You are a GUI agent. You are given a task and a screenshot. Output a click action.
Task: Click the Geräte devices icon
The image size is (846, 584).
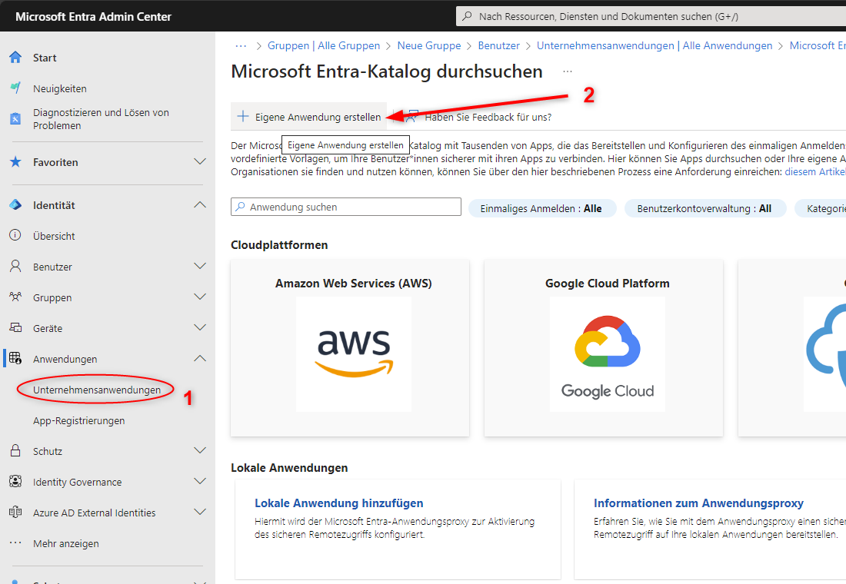coord(15,328)
